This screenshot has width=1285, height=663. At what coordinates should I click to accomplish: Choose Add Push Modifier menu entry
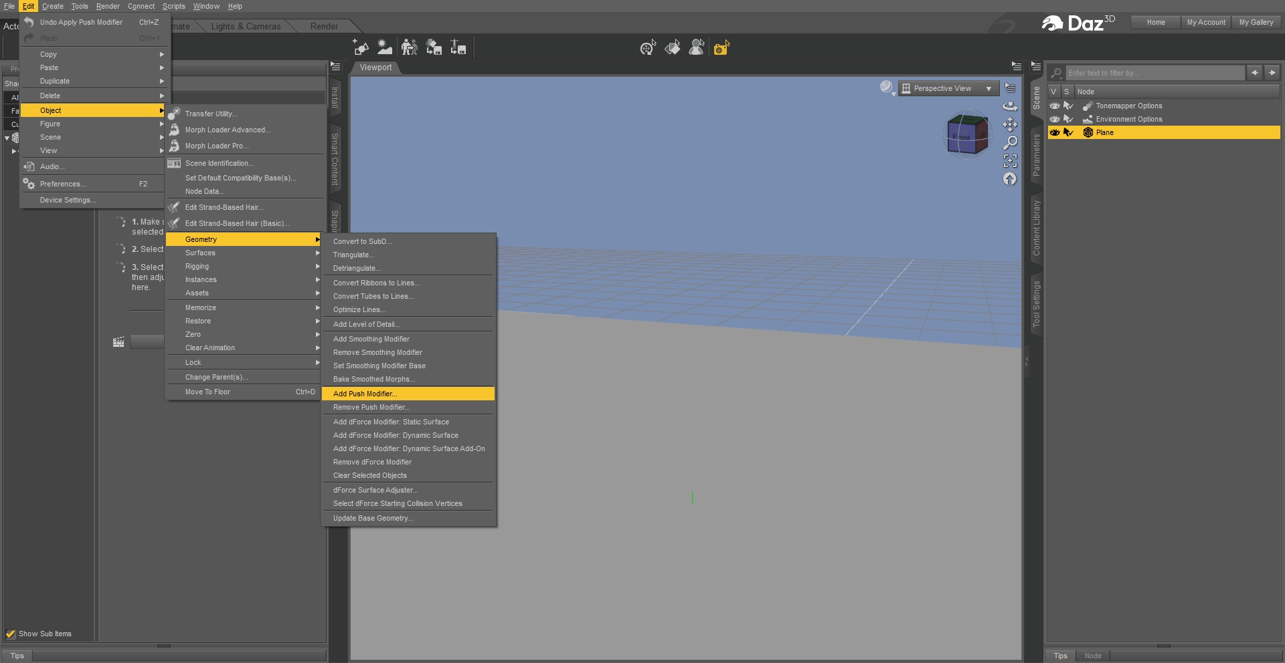click(x=408, y=394)
